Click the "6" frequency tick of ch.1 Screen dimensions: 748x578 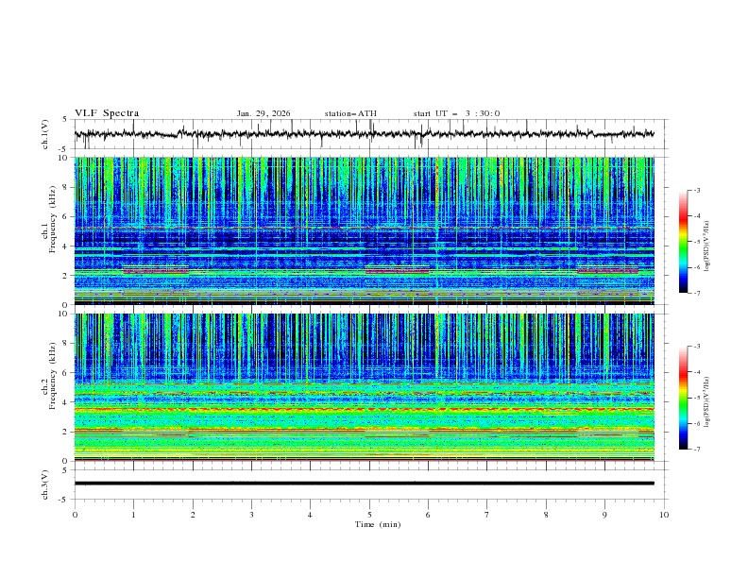67,216
